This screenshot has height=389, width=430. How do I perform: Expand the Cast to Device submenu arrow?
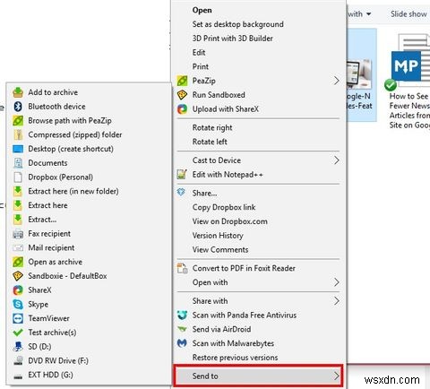pyautogui.click(x=337, y=160)
